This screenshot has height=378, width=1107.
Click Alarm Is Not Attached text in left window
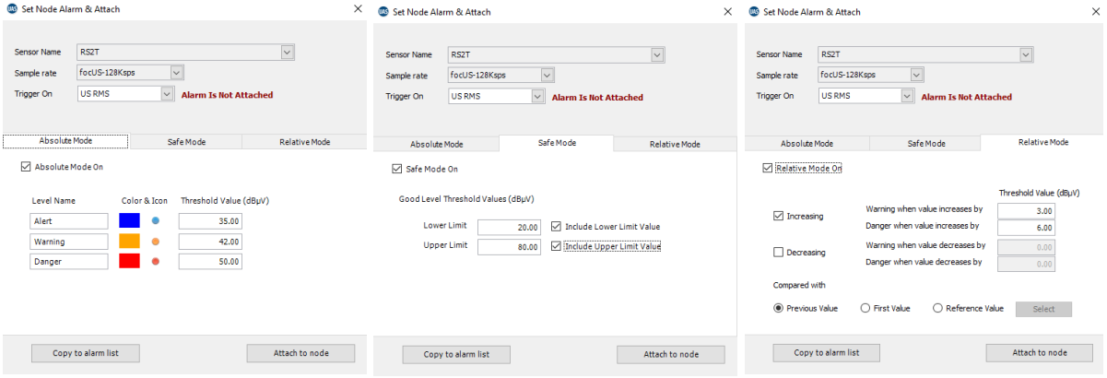point(227,95)
